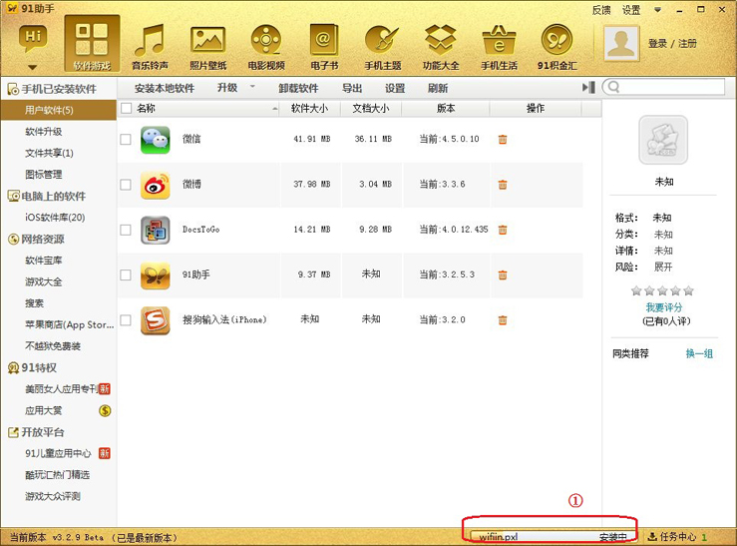Open the 电子书 ebooks icon
737x546 pixels.
324,46
